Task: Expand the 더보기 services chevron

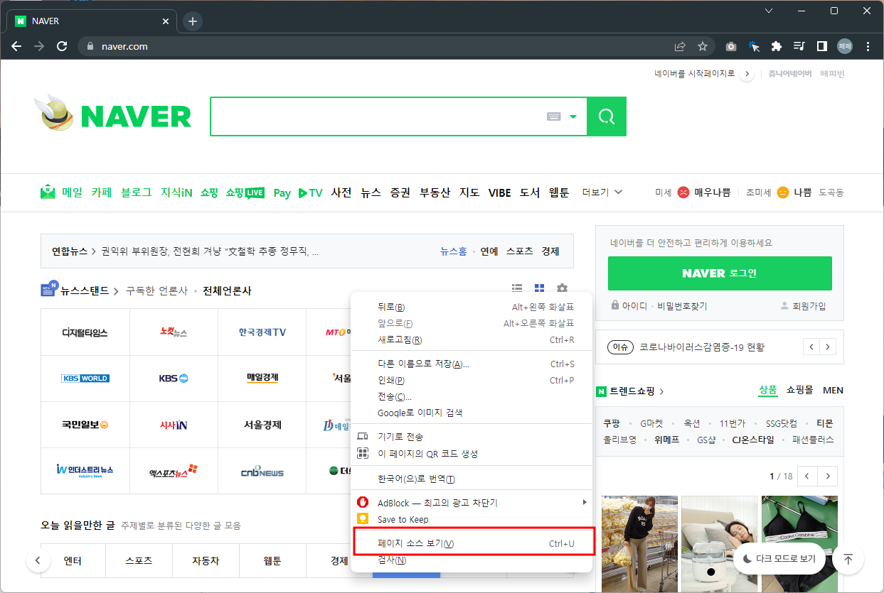Action: (x=617, y=192)
